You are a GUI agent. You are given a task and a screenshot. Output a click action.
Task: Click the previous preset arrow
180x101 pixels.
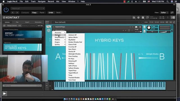(x=13, y=13)
